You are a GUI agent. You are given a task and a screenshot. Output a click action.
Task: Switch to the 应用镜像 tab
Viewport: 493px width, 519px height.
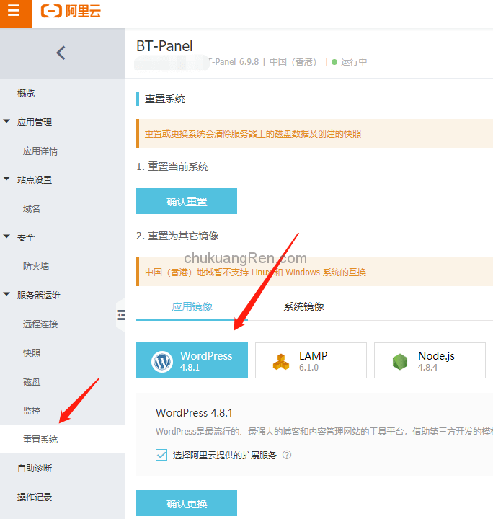[x=192, y=306]
